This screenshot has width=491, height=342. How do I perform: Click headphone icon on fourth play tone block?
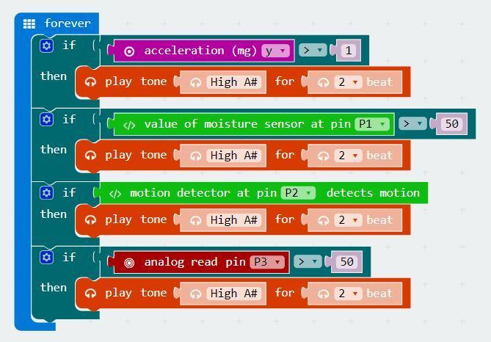[90, 294]
